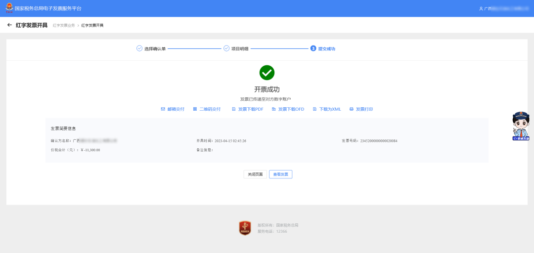The height and width of the screenshot is (253, 534).
Task: Select step 3 提交成功
Action: point(323,49)
